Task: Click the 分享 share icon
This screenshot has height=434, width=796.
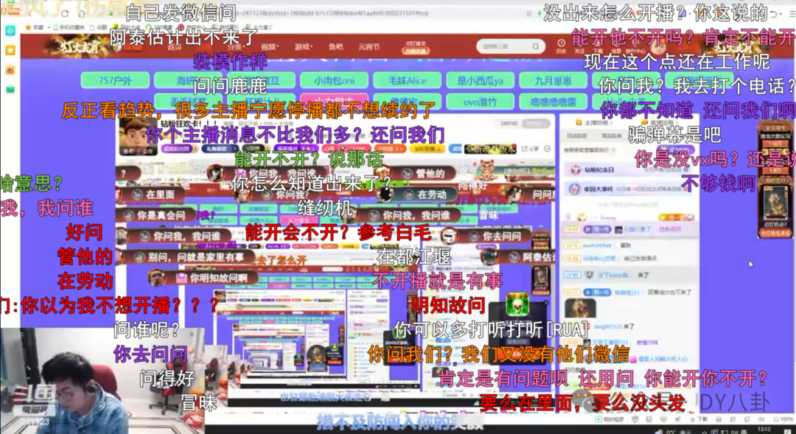Action: pos(530,149)
